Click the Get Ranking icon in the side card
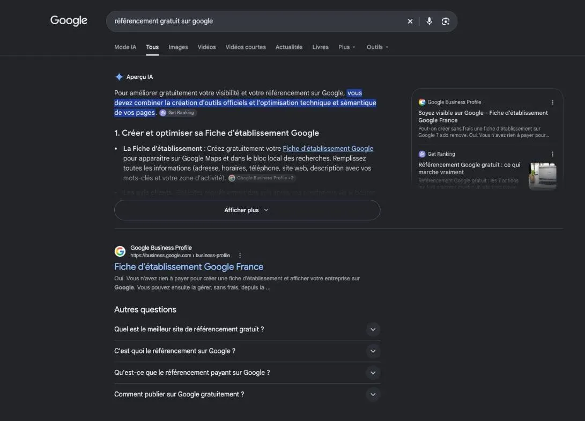 [x=422, y=154]
